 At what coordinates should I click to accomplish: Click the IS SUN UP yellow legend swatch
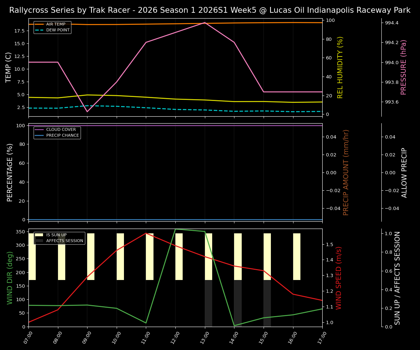[38, 234]
